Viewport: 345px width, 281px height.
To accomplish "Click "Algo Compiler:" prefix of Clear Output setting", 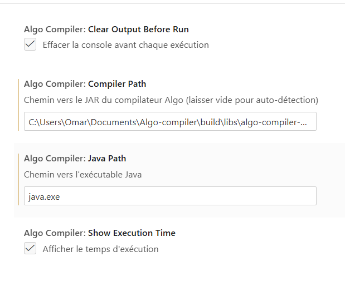I will [55, 29].
